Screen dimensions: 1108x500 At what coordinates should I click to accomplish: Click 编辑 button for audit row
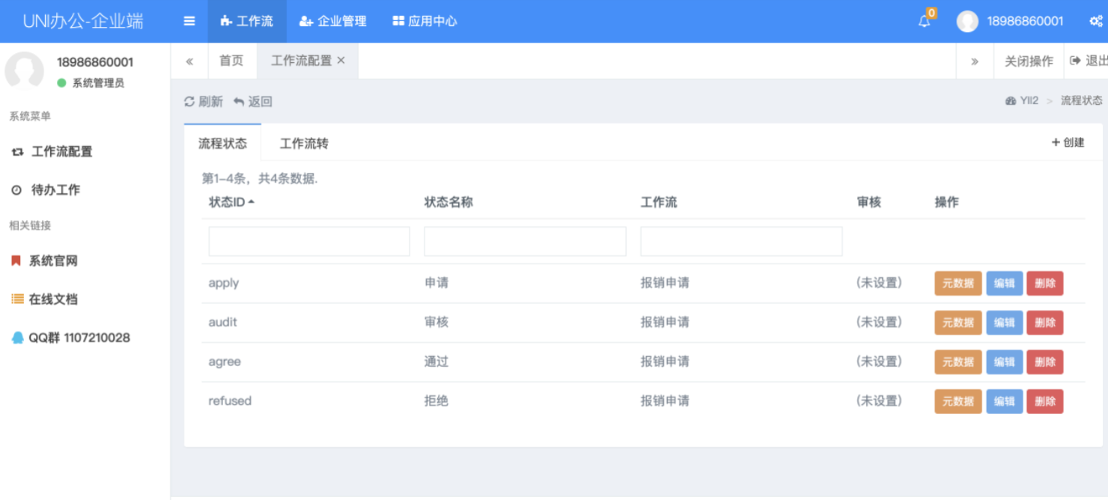[1004, 323]
